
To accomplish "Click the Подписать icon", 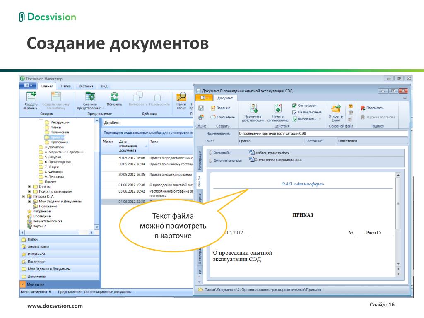I will (x=372, y=108).
